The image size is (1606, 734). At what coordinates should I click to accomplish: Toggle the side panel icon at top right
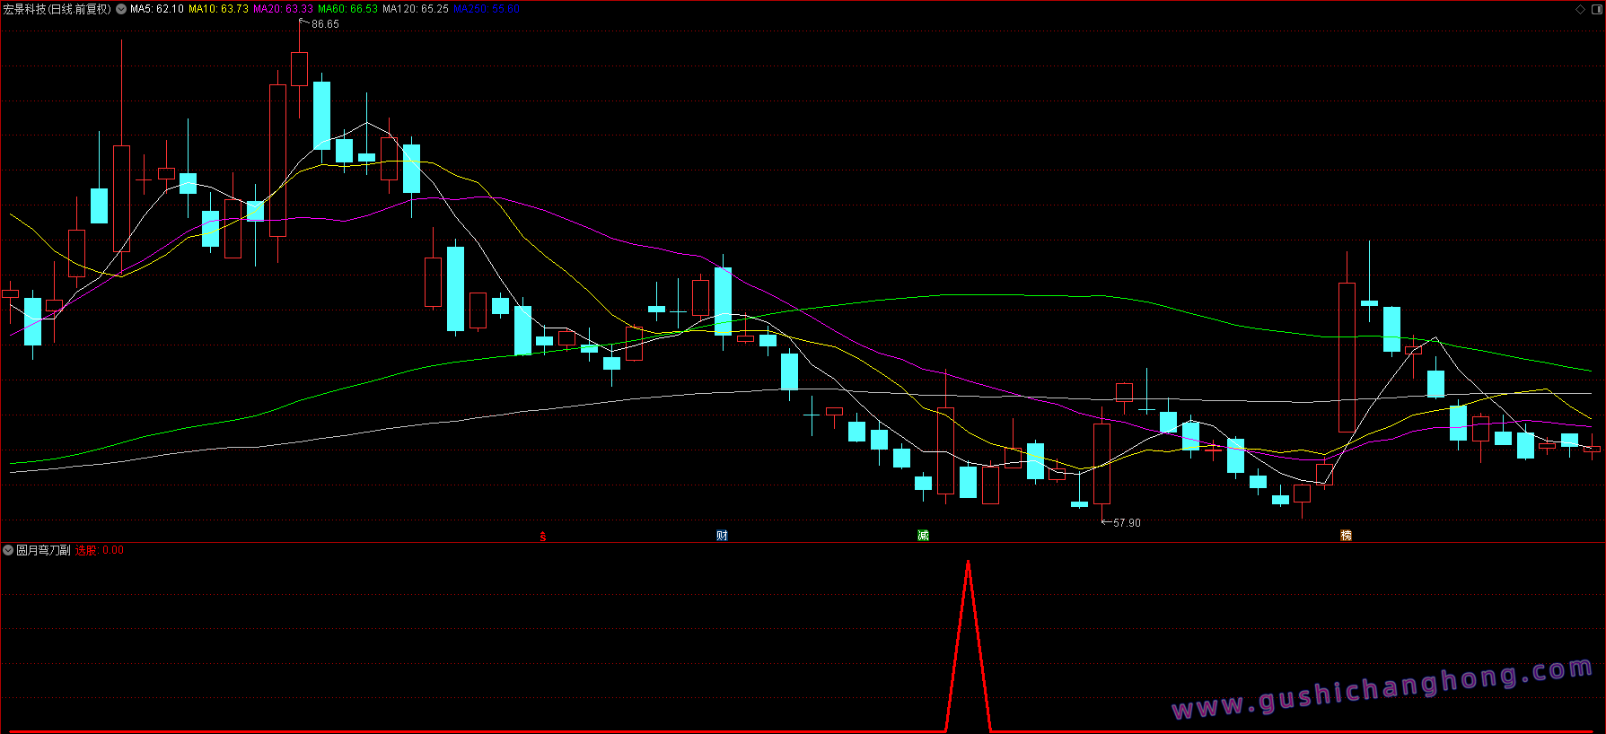click(x=1595, y=9)
